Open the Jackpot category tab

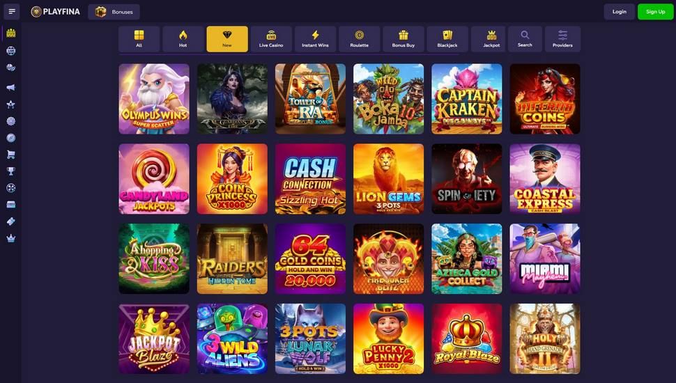tap(491, 39)
